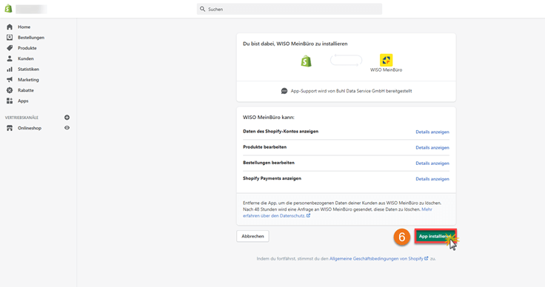Screen dimensions: 545x287
Task: Click the Abbrechen button
Action: (253, 236)
